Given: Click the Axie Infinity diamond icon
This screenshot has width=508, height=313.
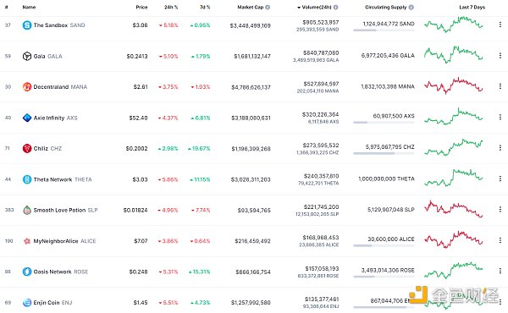Looking at the screenshot, I should point(27,118).
